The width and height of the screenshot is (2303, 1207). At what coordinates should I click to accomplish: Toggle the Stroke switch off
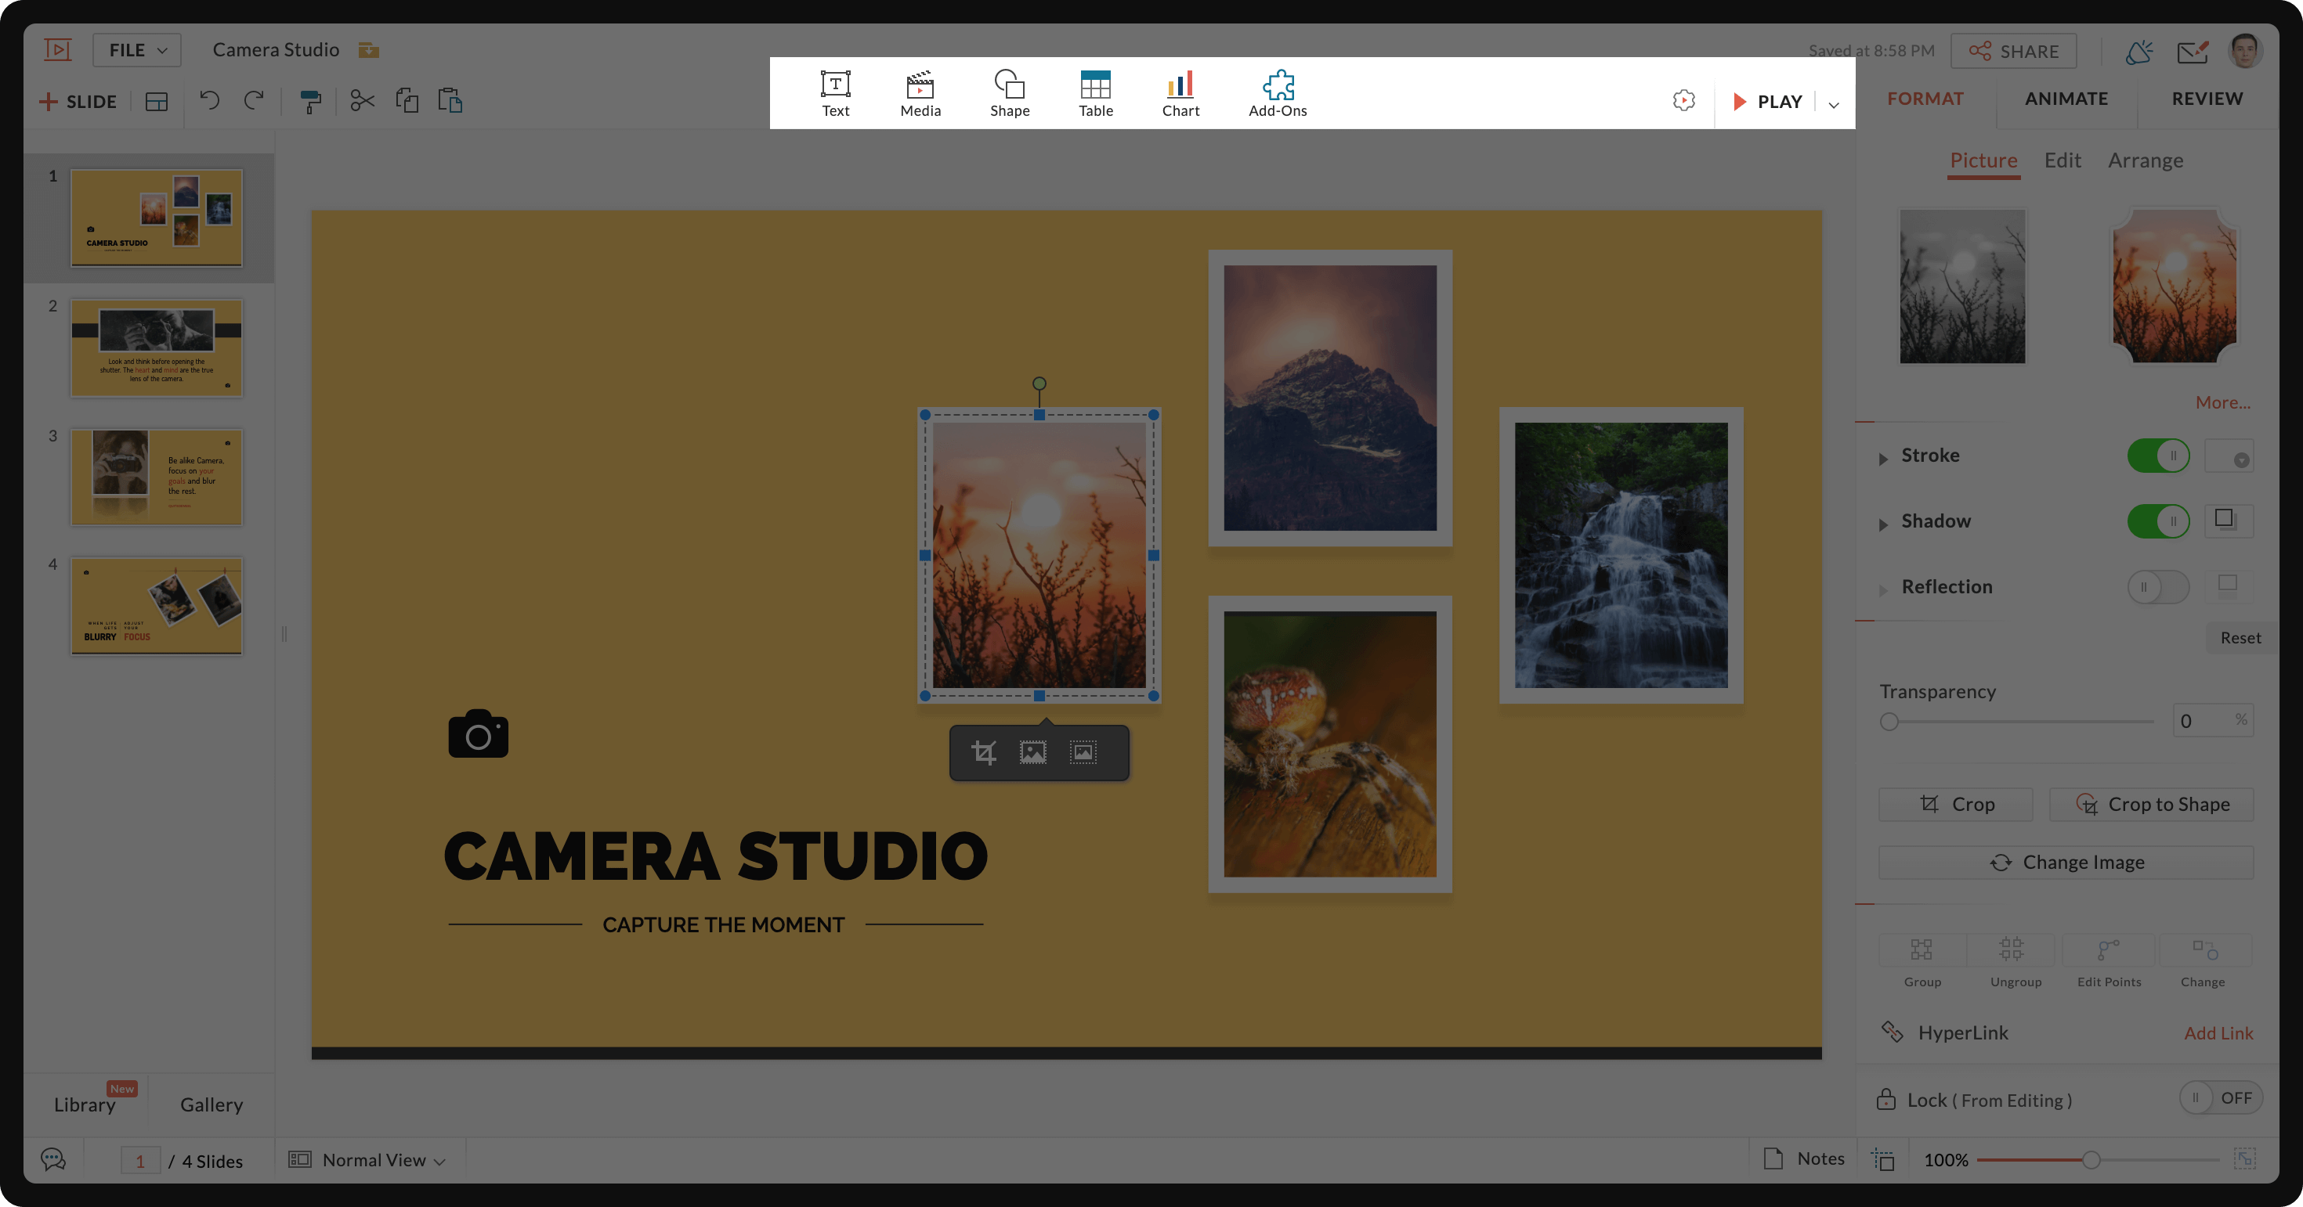pos(2157,456)
